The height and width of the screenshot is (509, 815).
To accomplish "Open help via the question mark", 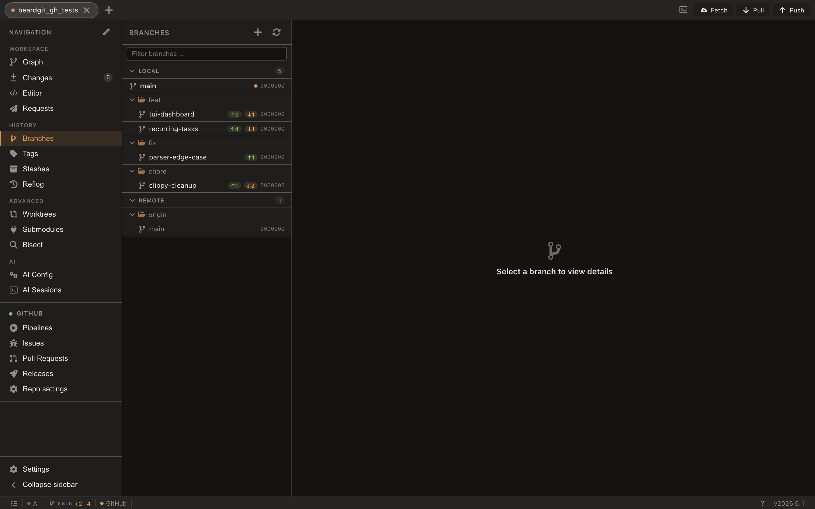I will (x=762, y=503).
